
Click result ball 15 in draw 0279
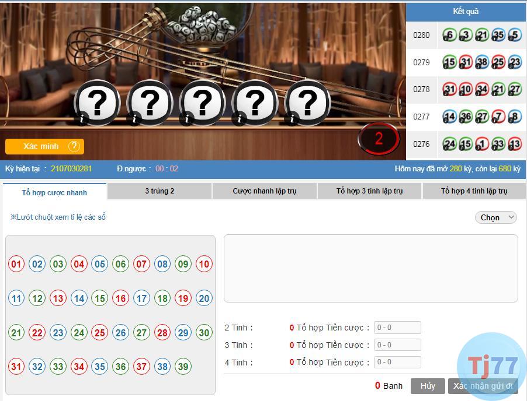click(449, 62)
